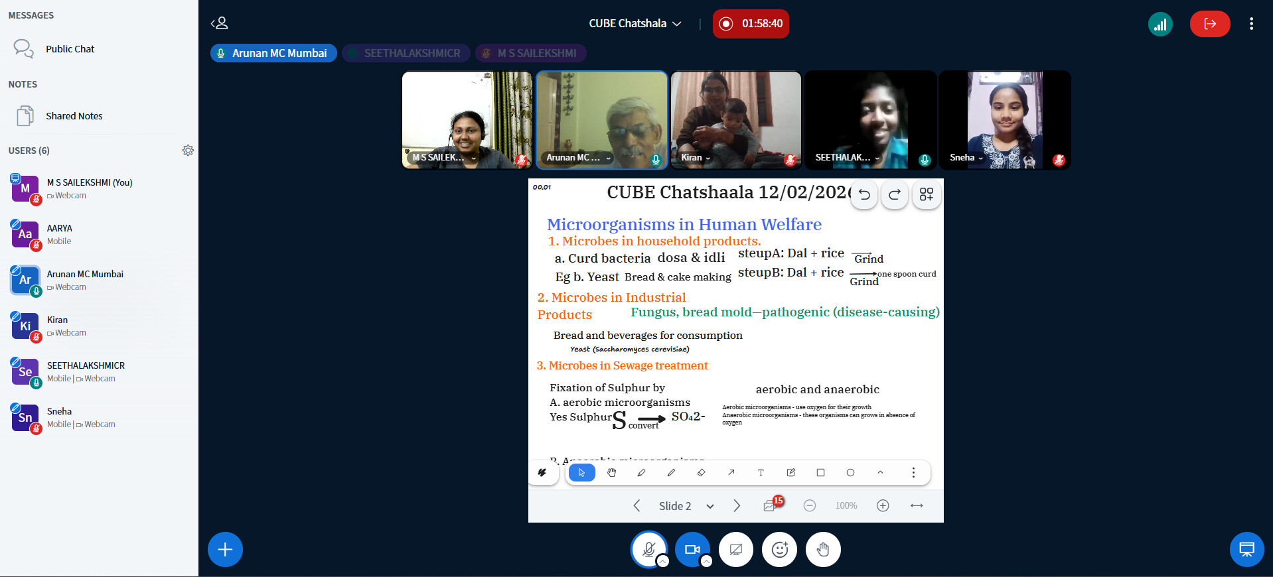Image resolution: width=1273 pixels, height=577 pixels.
Task: Unmute the microphone
Action: point(648,550)
